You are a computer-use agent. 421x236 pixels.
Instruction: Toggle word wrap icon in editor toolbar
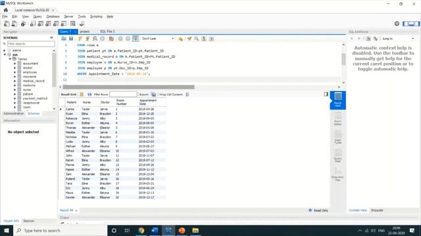(212, 39)
